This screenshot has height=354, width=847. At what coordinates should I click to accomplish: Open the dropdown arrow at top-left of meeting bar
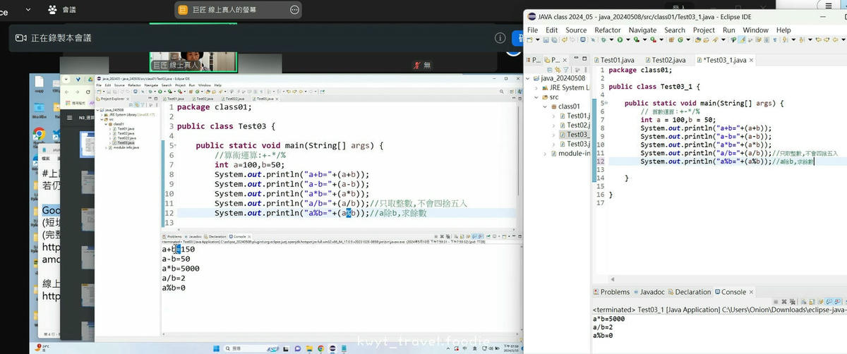coord(28,9)
